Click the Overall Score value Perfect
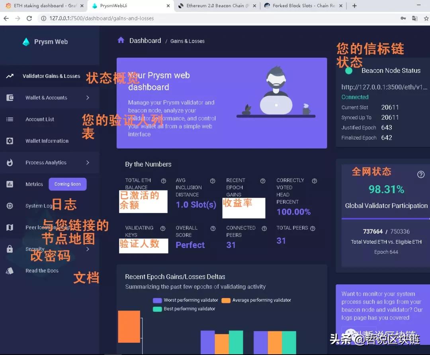 (190, 245)
